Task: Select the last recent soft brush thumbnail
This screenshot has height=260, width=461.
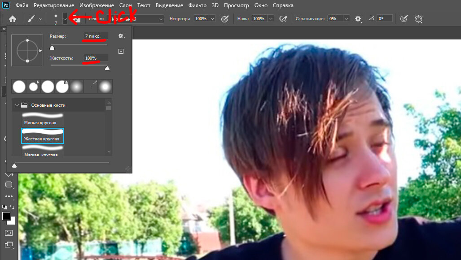Action: (105, 87)
